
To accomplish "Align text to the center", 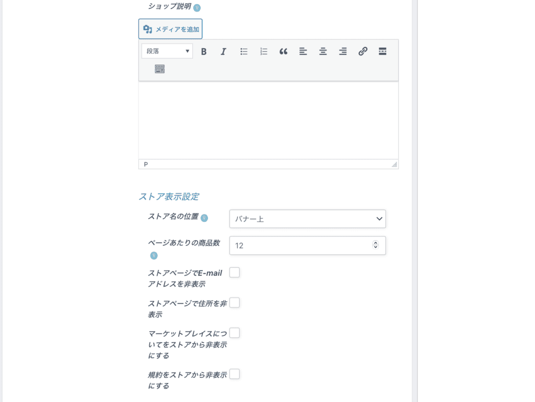I will (x=323, y=51).
